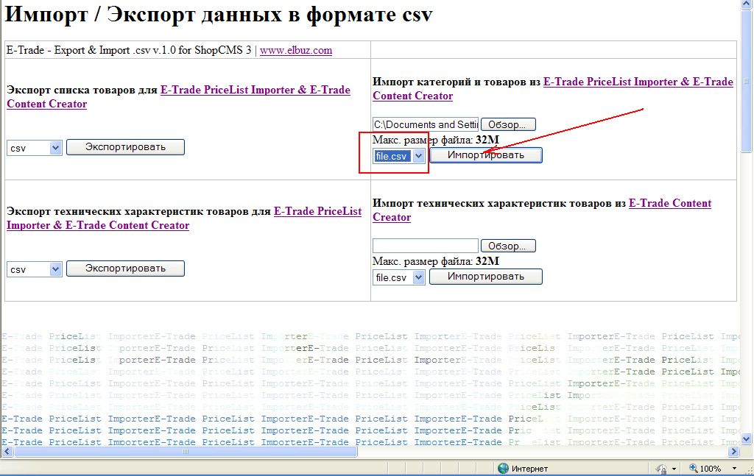This screenshot has width=754, height=476.
Task: Click the text Макс. размер файла: 32M under second import
Action: (x=436, y=261)
